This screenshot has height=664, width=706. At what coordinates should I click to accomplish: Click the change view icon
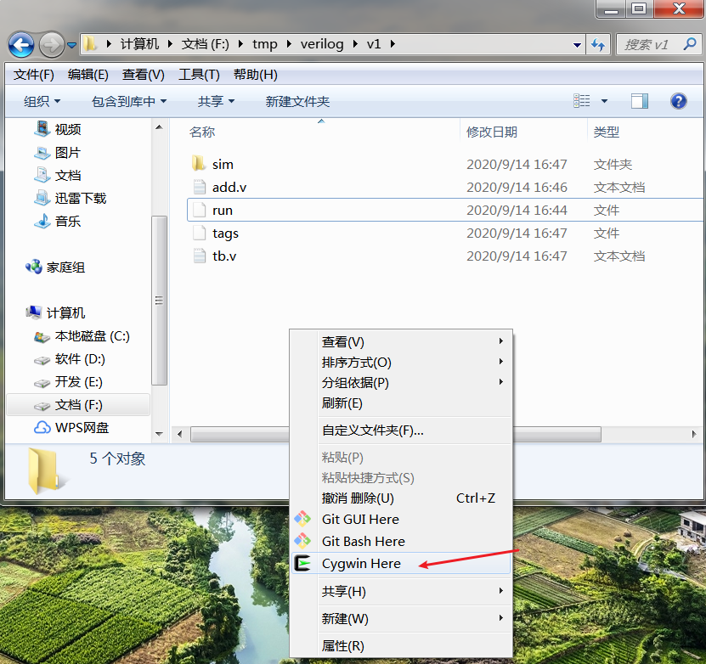tap(582, 101)
